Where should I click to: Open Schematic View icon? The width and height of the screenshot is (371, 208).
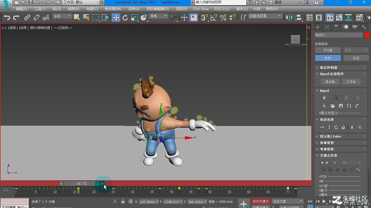[x=348, y=18]
